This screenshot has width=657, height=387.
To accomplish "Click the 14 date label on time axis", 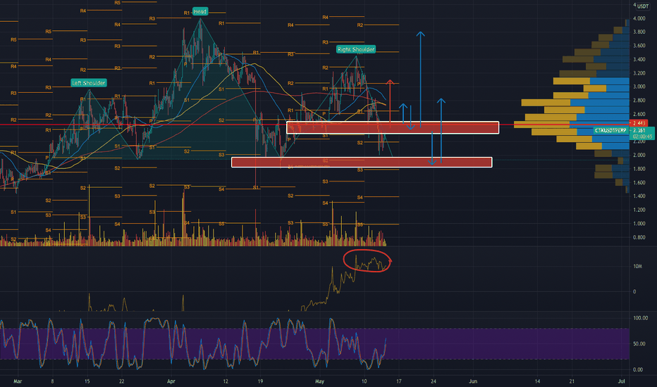I will 537,381.
